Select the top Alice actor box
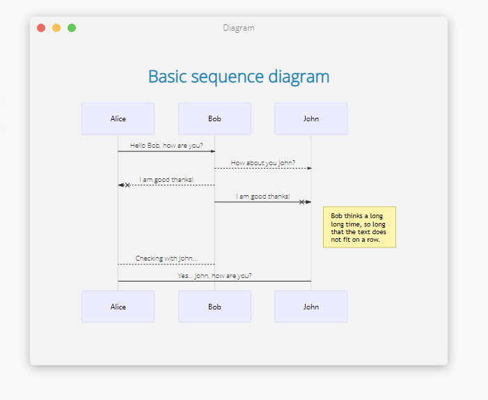This screenshot has width=488, height=400. point(118,118)
